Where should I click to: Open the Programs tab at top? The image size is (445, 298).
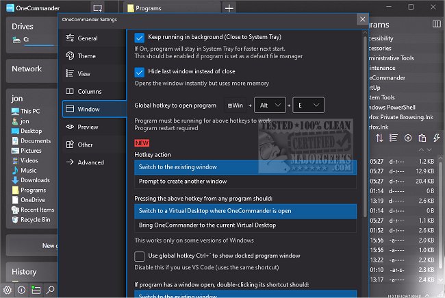point(148,8)
